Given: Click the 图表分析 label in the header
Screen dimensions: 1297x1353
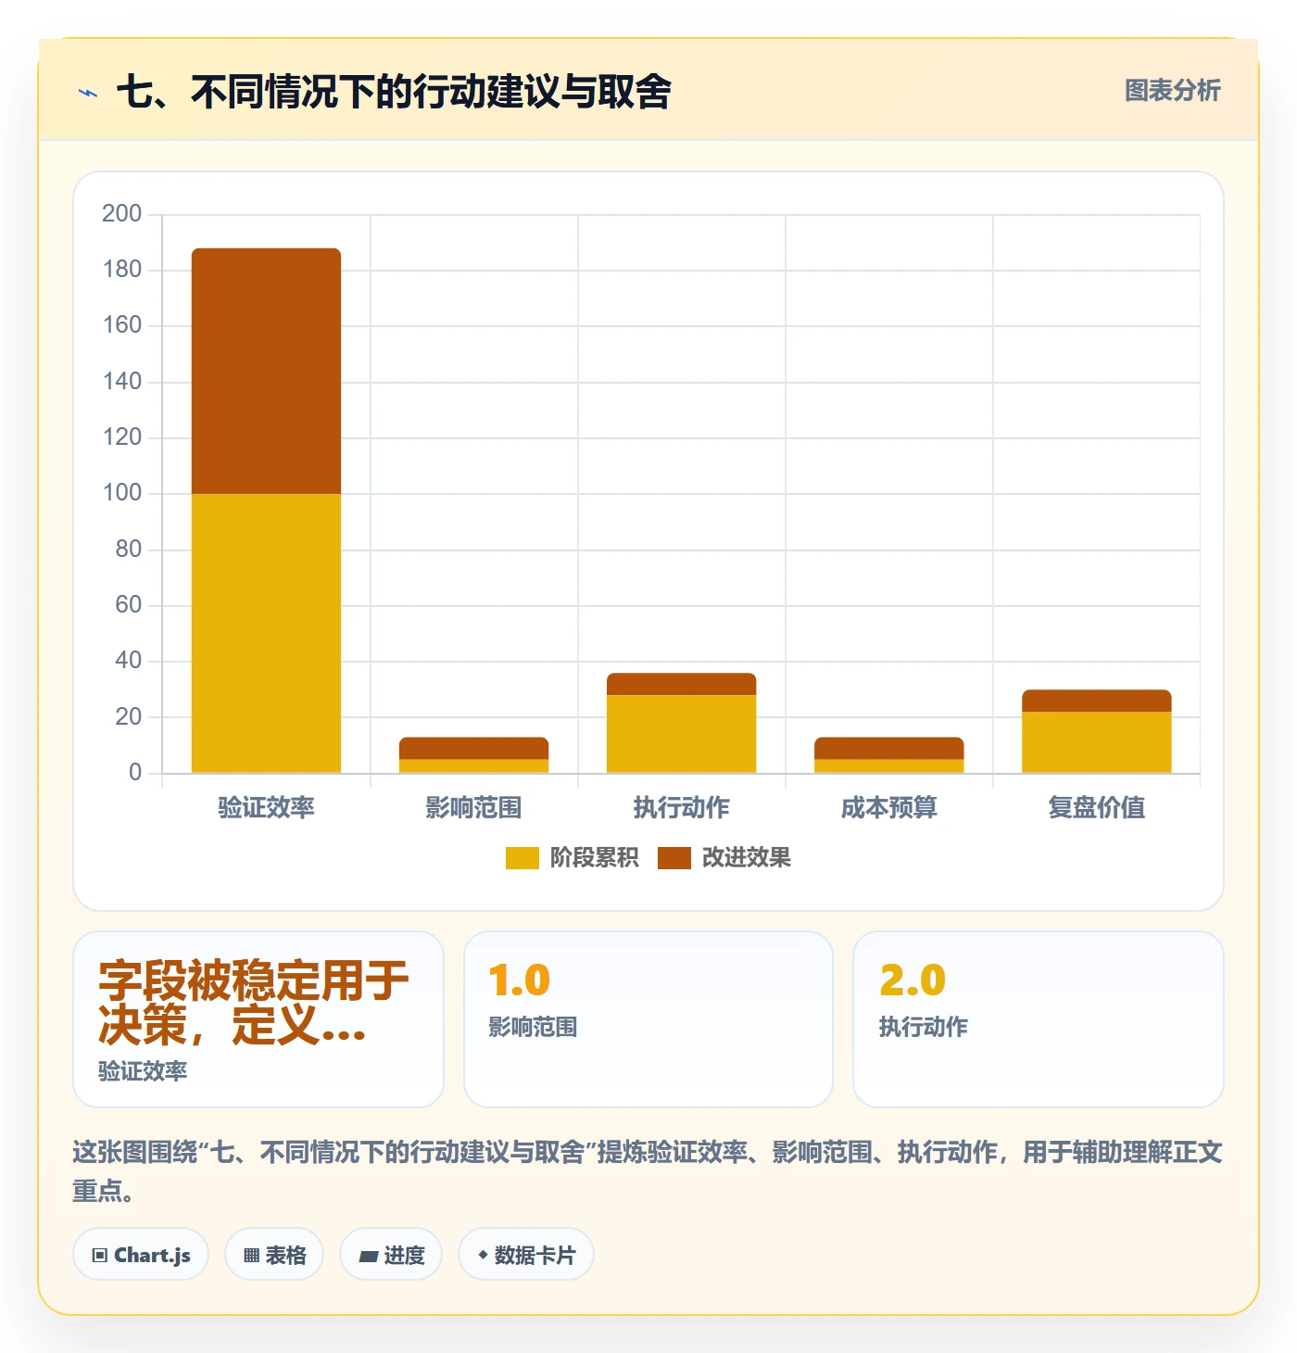Looking at the screenshot, I should pyautogui.click(x=1172, y=91).
